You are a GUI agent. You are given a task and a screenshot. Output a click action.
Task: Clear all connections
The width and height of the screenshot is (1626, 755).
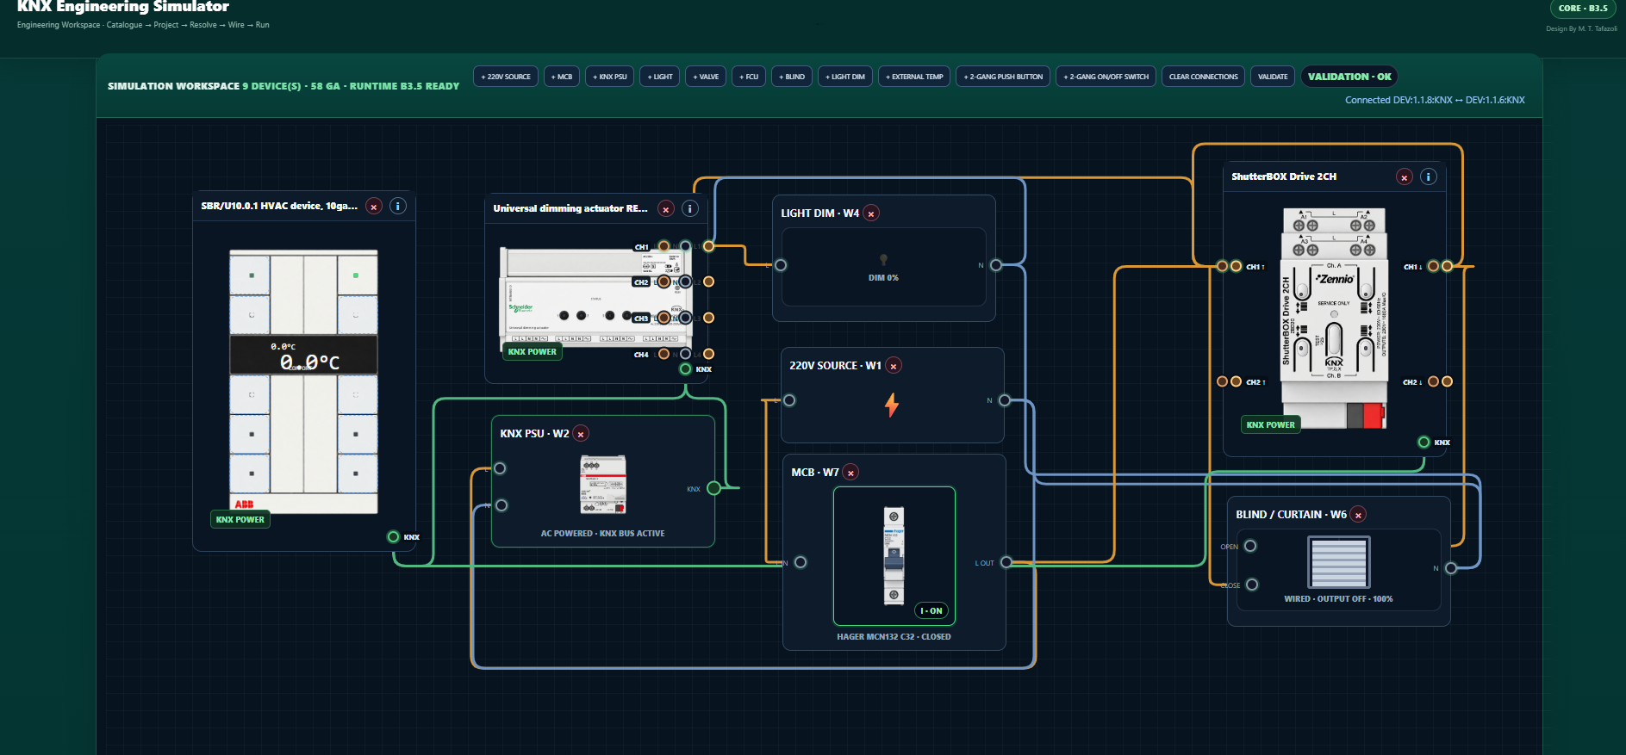(1204, 77)
